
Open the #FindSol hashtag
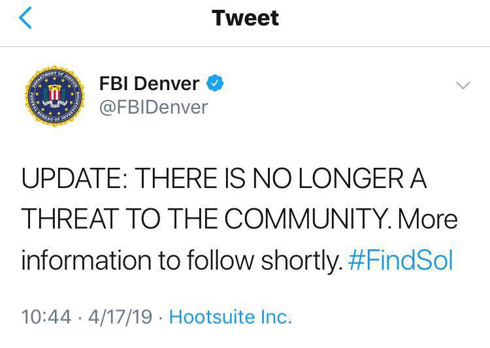(x=400, y=261)
